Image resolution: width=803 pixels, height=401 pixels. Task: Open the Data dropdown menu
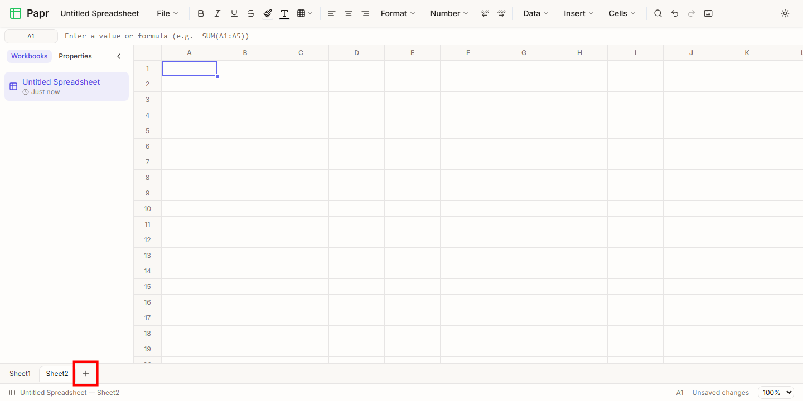click(536, 13)
